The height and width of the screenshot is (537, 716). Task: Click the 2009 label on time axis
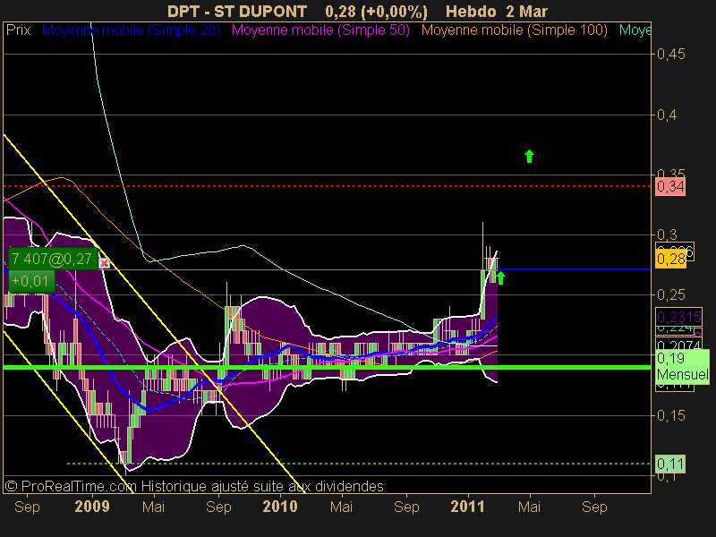click(92, 507)
